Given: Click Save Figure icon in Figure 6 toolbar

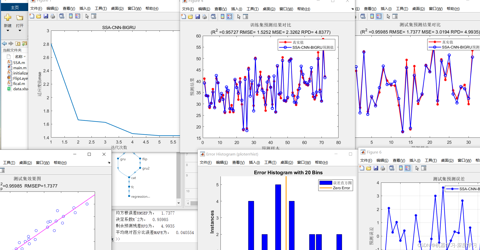Looking at the screenshot, I should point(376,168).
